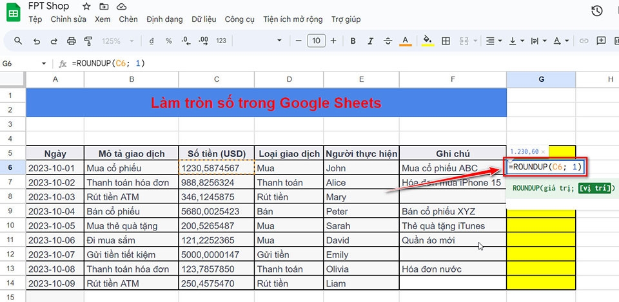Toggle italic formatting
This screenshot has width=619, height=302.
tap(370, 41)
